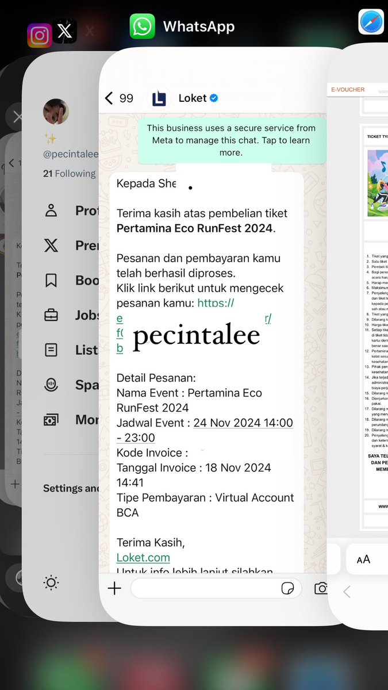Image resolution: width=388 pixels, height=690 pixels.
Task: Open the WhatsApp camera icon
Action: coord(321,588)
